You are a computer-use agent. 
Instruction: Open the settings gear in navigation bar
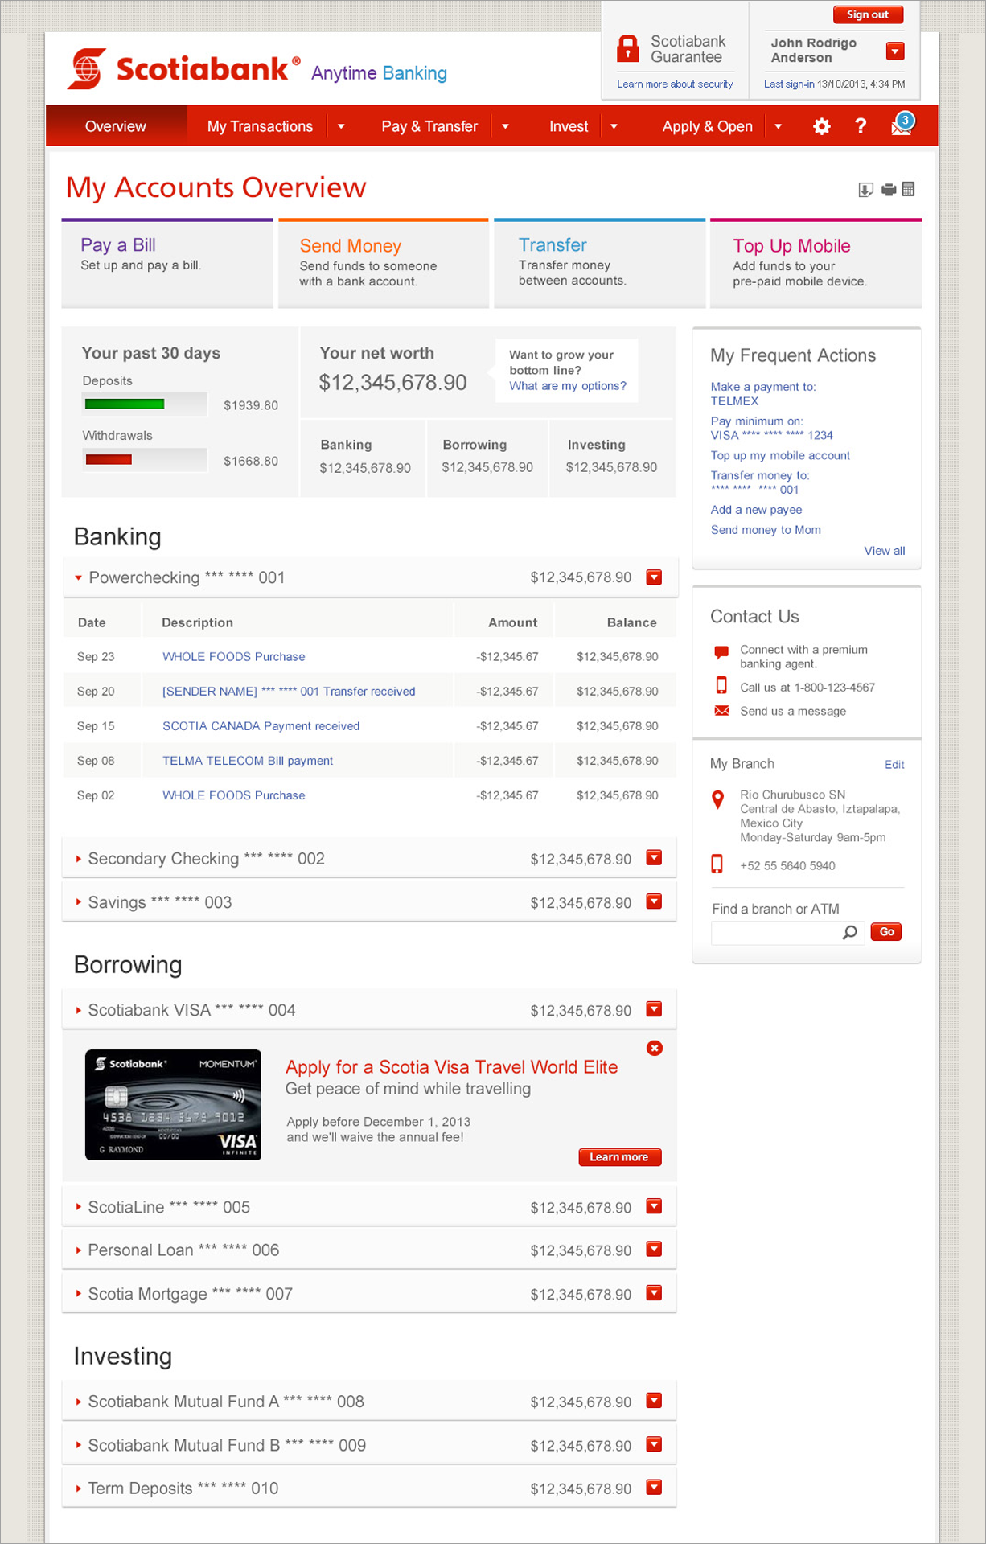pos(821,126)
